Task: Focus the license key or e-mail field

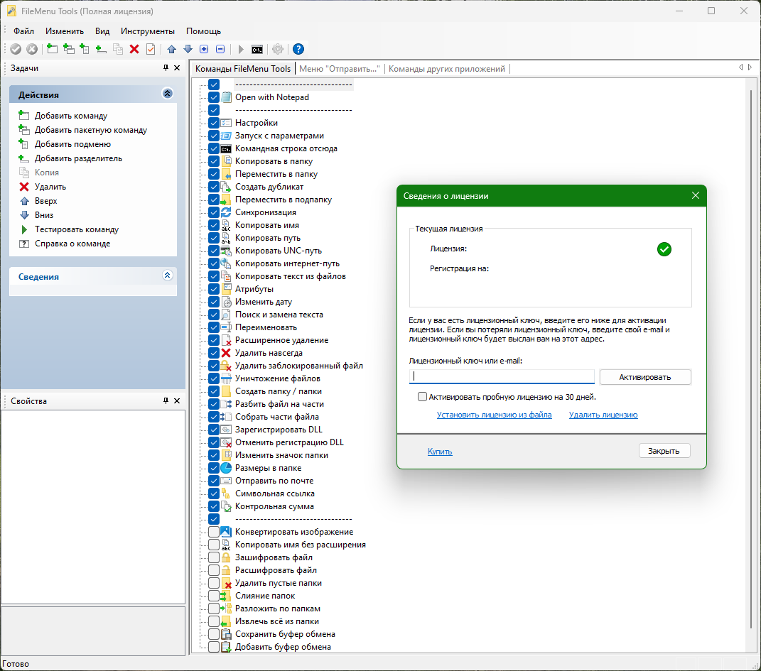Action: pos(502,377)
